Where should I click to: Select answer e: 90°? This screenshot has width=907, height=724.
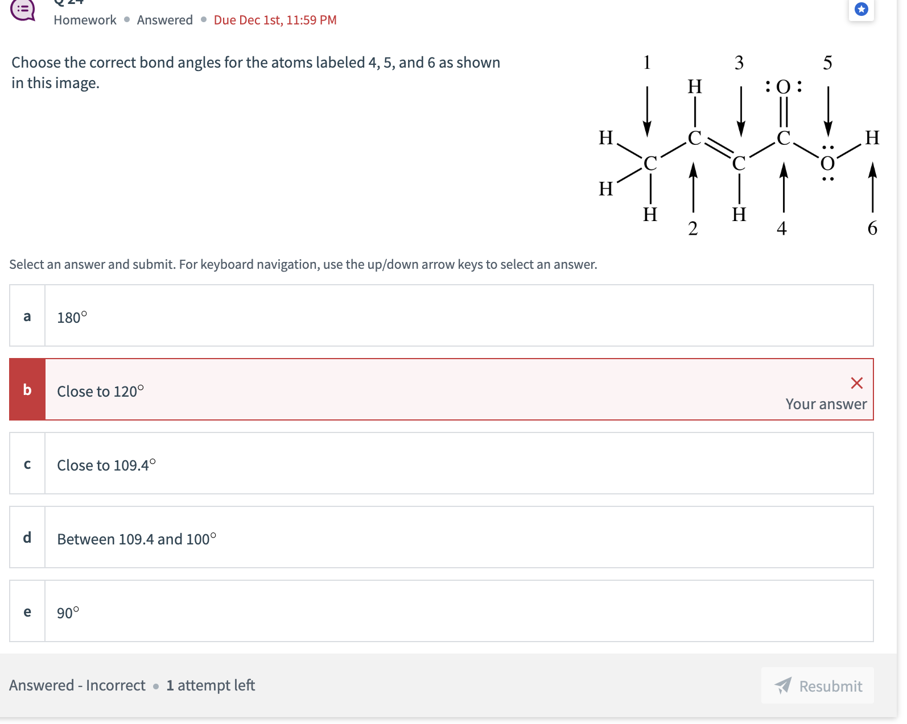(442, 611)
